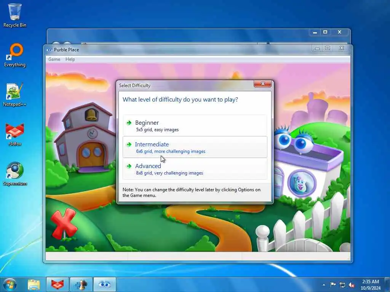Choose Beginner difficulty option
This screenshot has width=390, height=292.
point(195,125)
